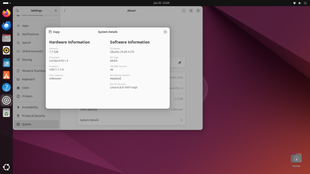Image resolution: width=310 pixels, height=174 pixels.
Task: Click the Ubuntu 24.04.4 LTS OS name value in dialog
Action: point(122,52)
